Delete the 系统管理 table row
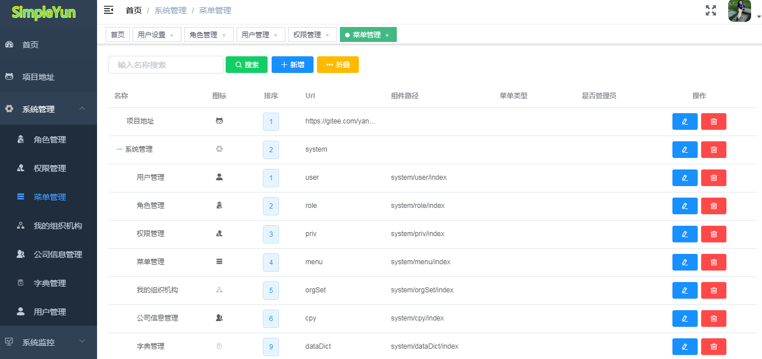 (x=714, y=149)
